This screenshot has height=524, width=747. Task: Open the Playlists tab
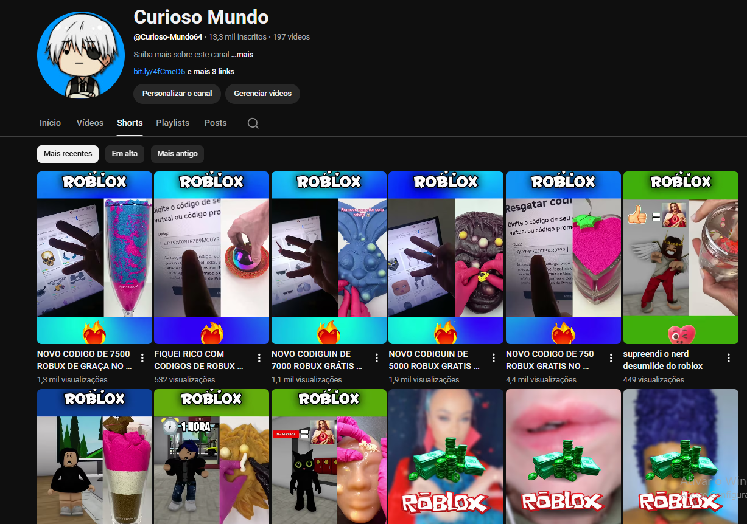point(173,123)
